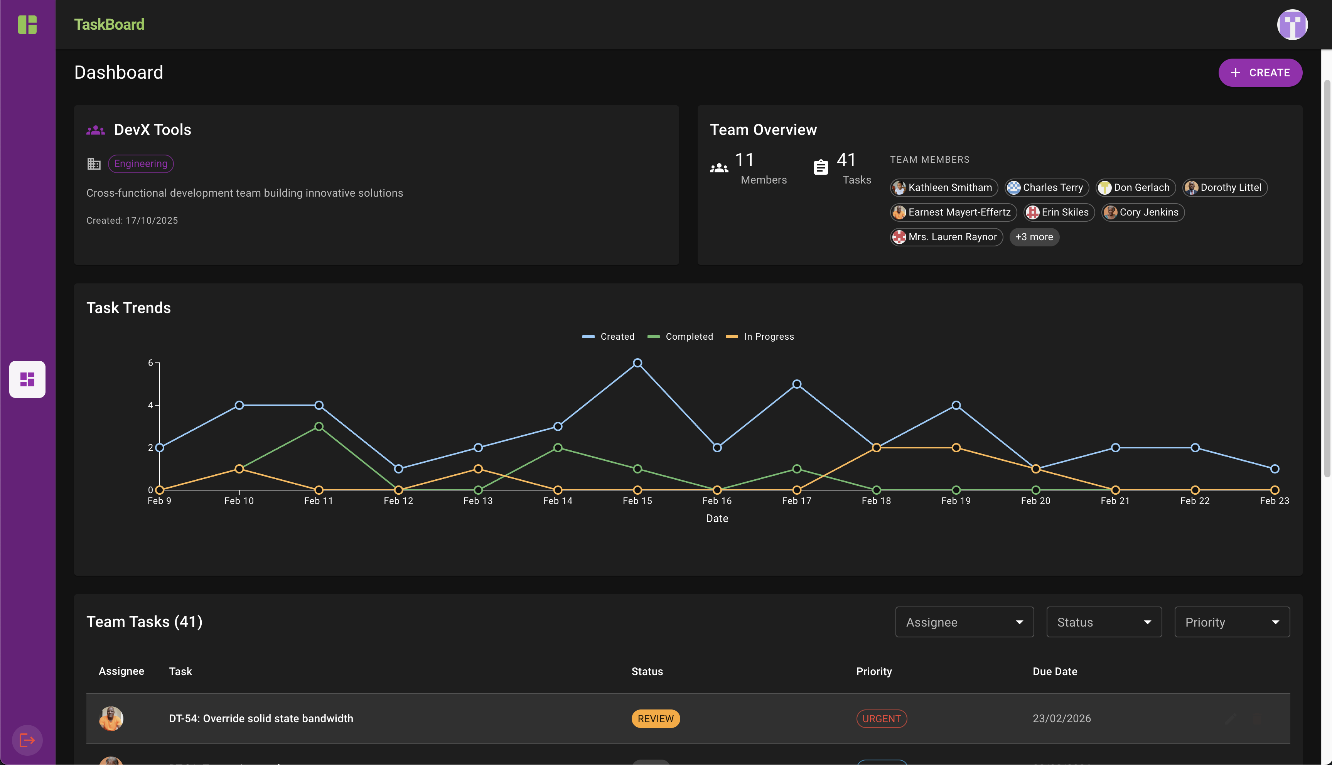Click the TaskBoard title in header
The image size is (1332, 765).
[109, 25]
